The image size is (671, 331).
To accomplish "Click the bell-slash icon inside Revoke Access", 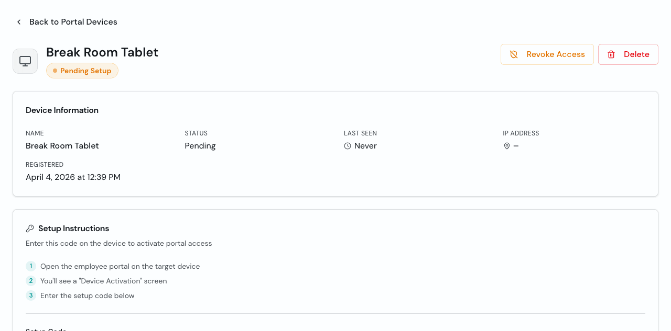I will click(514, 54).
